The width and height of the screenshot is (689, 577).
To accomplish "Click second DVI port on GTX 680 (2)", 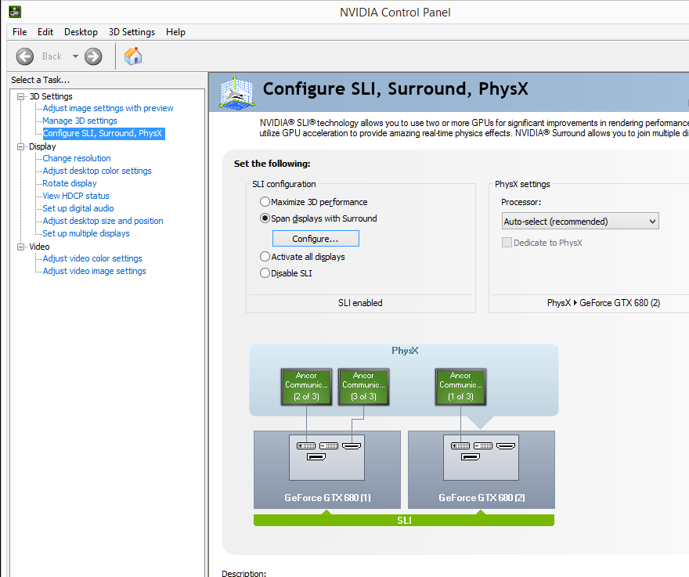I will click(x=483, y=445).
